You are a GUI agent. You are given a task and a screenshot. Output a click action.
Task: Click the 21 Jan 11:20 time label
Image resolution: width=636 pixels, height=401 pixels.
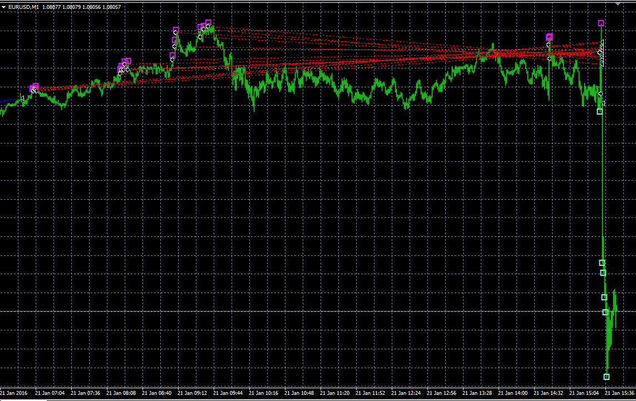click(x=334, y=393)
